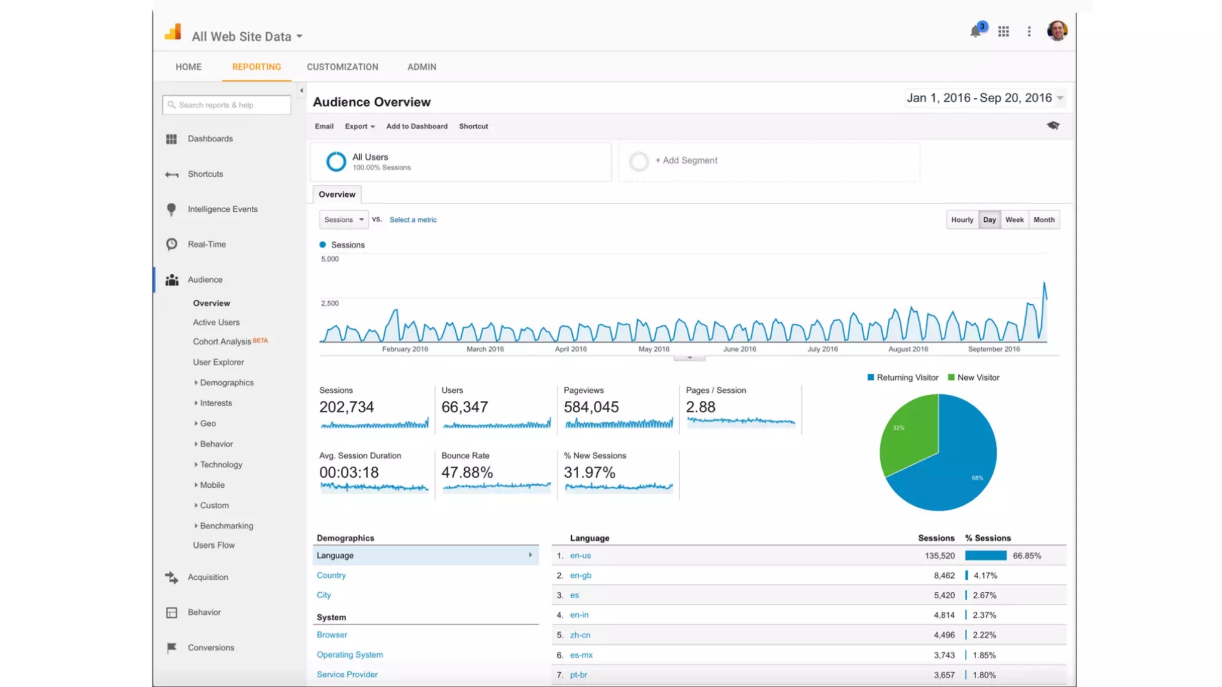Open Real-Time reports section

pos(206,244)
